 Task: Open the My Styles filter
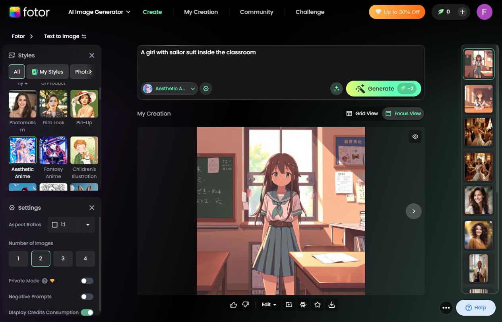tap(48, 72)
